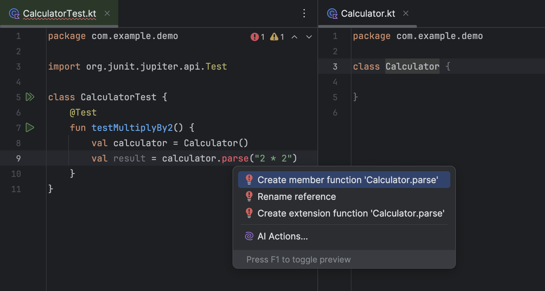545x291 pixels.
Task: Go to previous highlighted problem arrow
Action: 294,37
